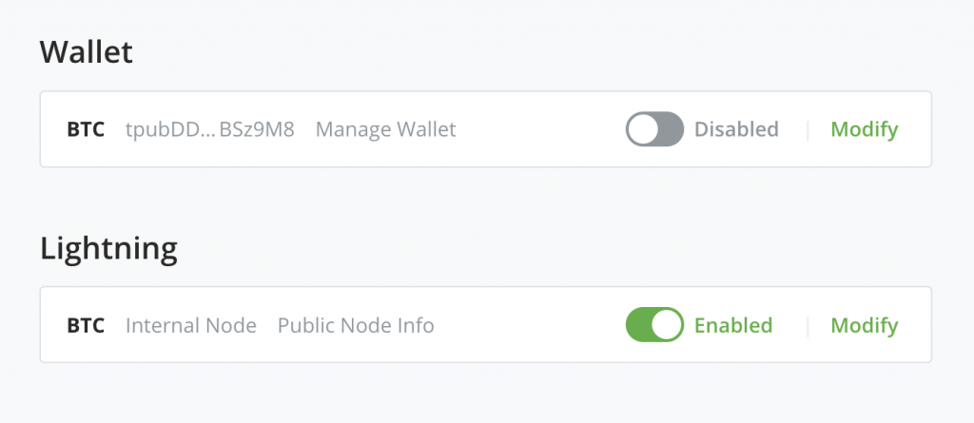Open Manage Wallet link

[386, 129]
